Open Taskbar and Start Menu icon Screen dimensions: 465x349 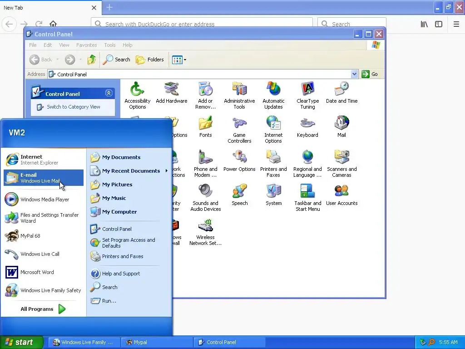pyautogui.click(x=307, y=198)
